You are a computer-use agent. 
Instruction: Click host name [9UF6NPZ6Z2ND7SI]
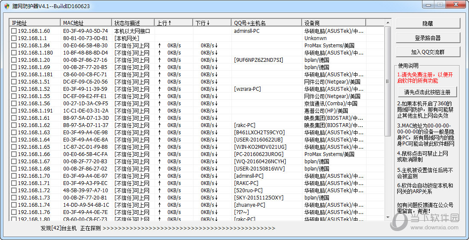(x=258, y=60)
